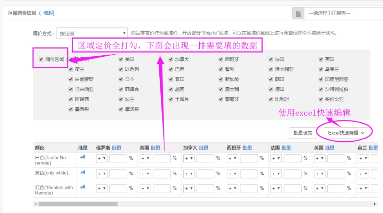Screen dimensions: 383x213
Task: Toggle the 乌克兰 checkbox
Action: click(x=321, y=69)
